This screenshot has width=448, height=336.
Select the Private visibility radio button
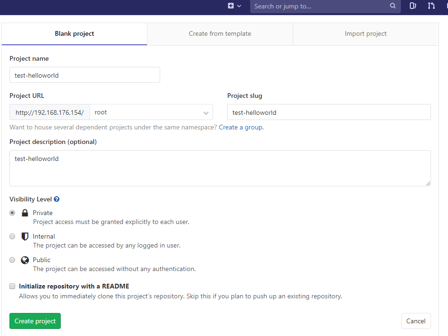12,213
